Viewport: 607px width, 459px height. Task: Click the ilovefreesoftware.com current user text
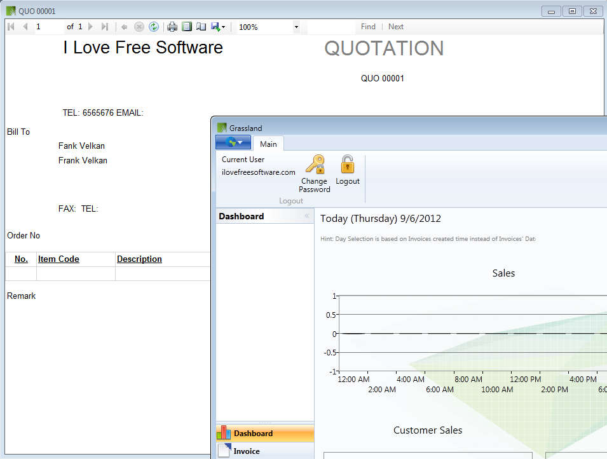259,172
